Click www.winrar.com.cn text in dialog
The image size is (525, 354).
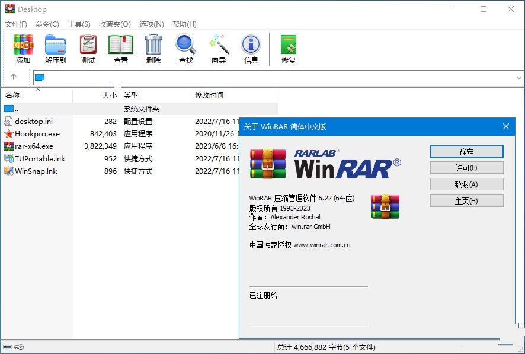pos(322,245)
